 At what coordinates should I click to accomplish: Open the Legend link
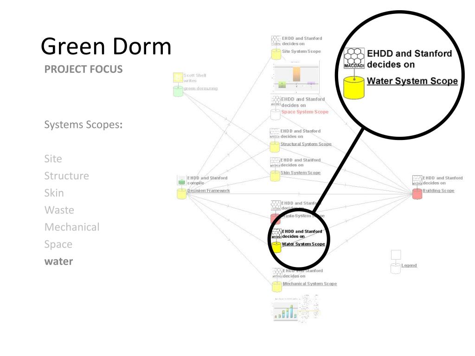(409, 266)
